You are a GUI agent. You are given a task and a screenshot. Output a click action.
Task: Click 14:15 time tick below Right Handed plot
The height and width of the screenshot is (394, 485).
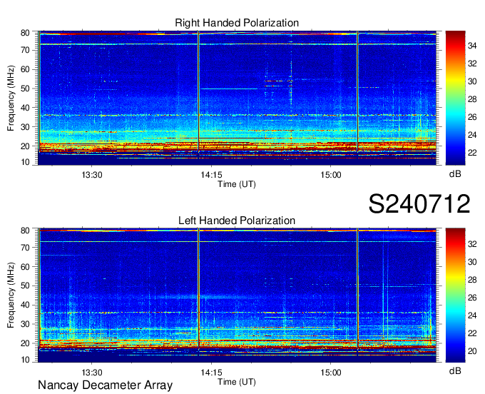[211, 175]
